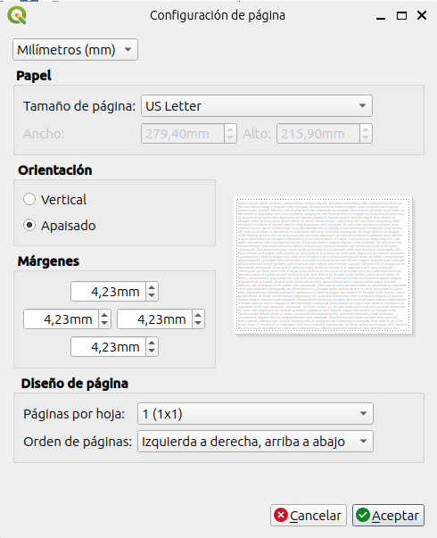Click the red cancel icon on Cancelar

point(281,515)
